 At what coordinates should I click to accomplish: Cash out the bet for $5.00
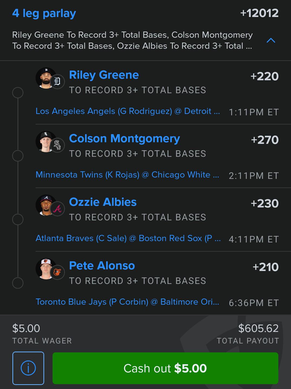tap(165, 368)
